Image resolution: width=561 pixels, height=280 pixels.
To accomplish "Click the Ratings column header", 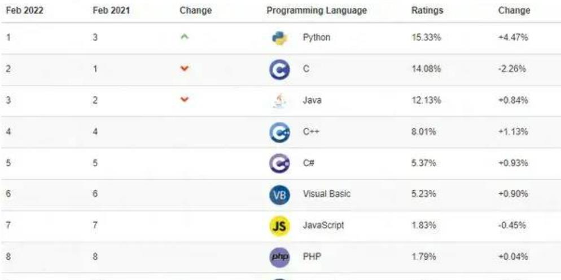I will click(427, 10).
